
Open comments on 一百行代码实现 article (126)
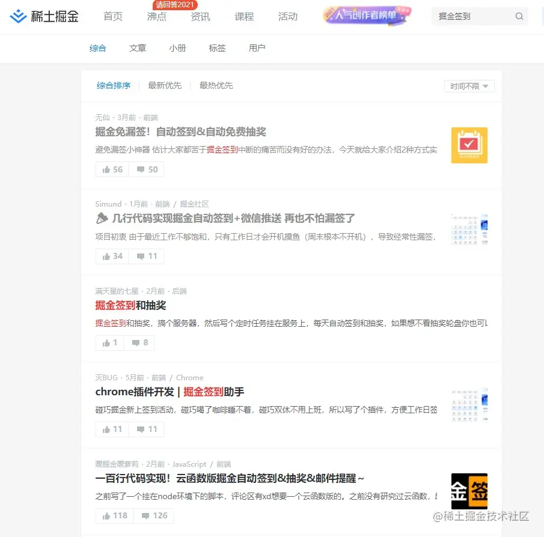click(x=154, y=516)
